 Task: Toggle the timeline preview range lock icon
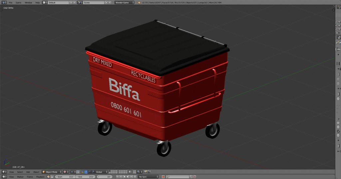tap(52, 177)
